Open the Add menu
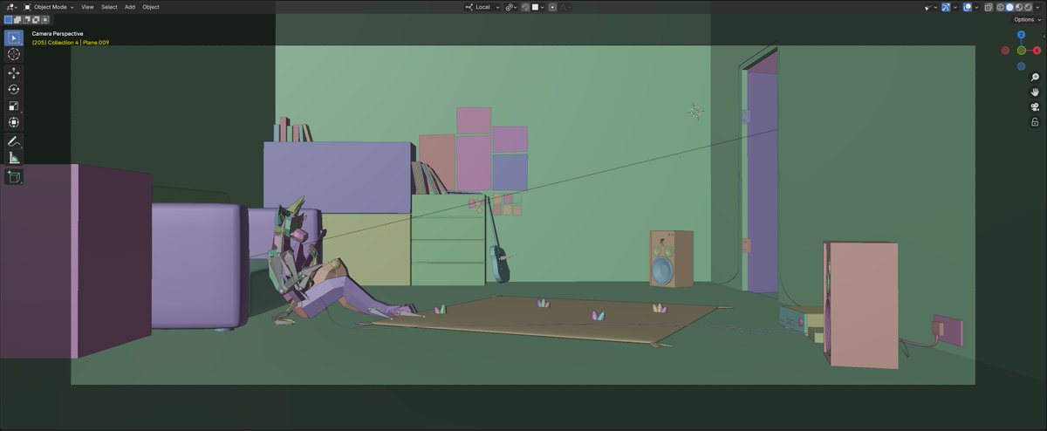 [130, 7]
